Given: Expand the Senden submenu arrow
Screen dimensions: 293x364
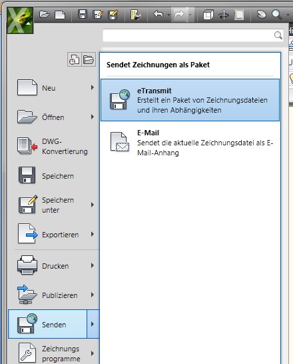Looking at the screenshot, I should click(x=93, y=324).
